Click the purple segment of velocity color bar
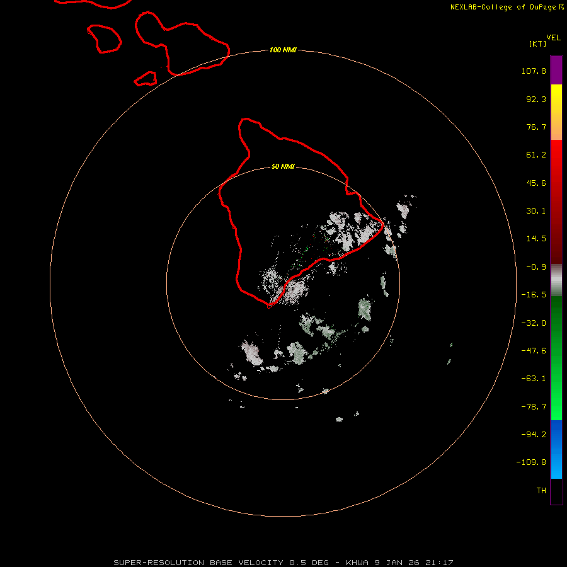This screenshot has width=567, height=567. [x=556, y=70]
